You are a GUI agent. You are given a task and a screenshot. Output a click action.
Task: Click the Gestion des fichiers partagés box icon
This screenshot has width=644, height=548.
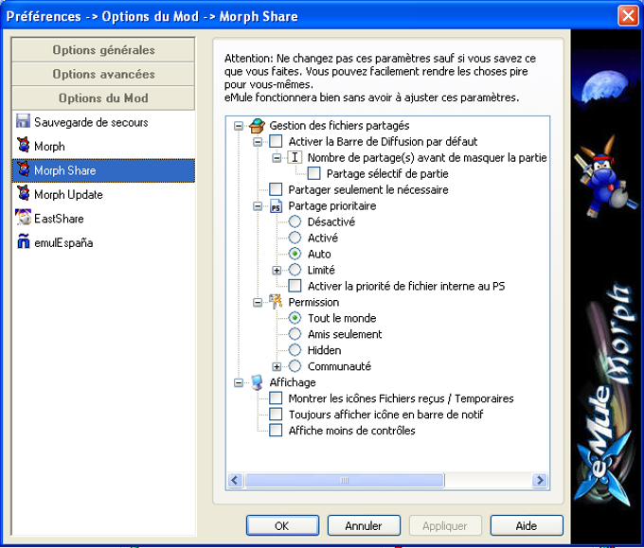257,126
